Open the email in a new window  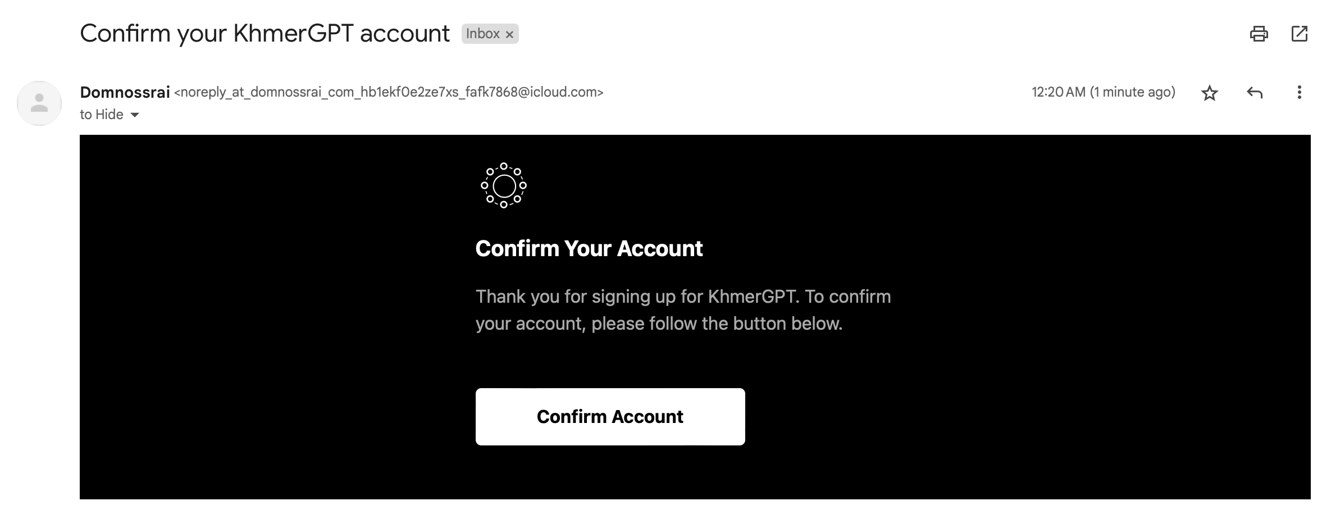[x=1300, y=34]
